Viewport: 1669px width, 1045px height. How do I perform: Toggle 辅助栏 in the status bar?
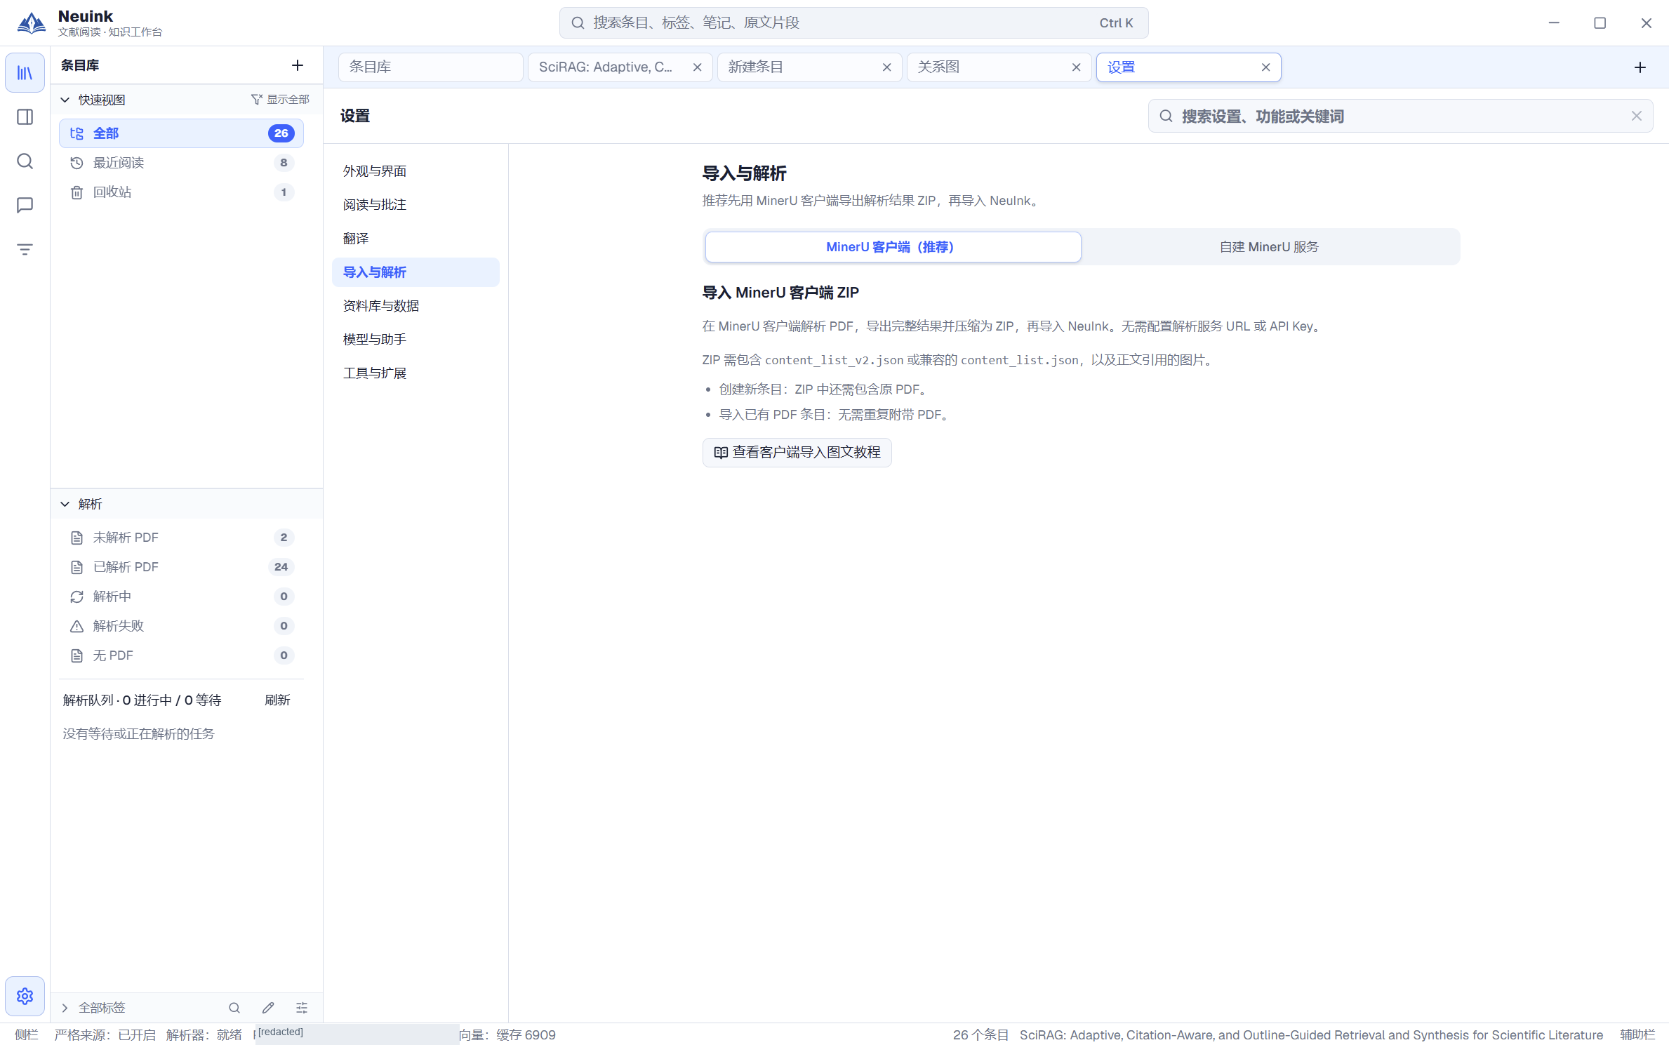[1637, 1035]
